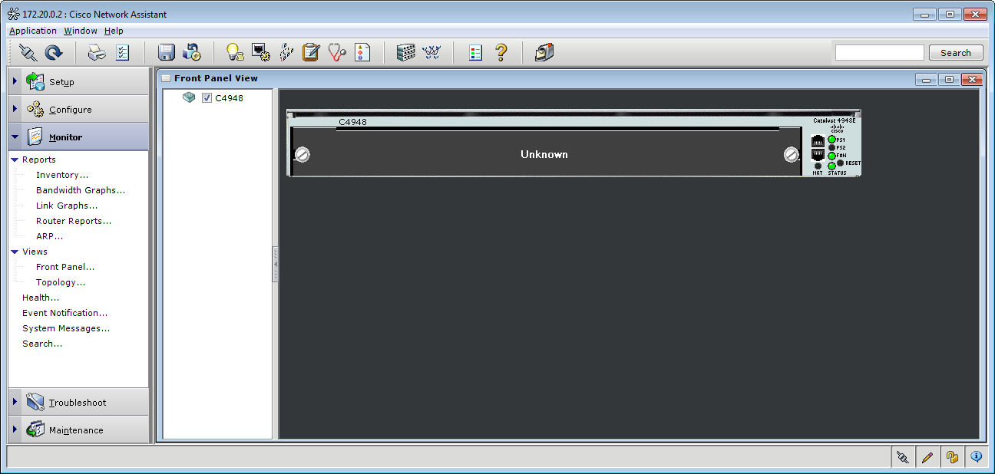Click the blue info bubble in status bar

pos(977,457)
